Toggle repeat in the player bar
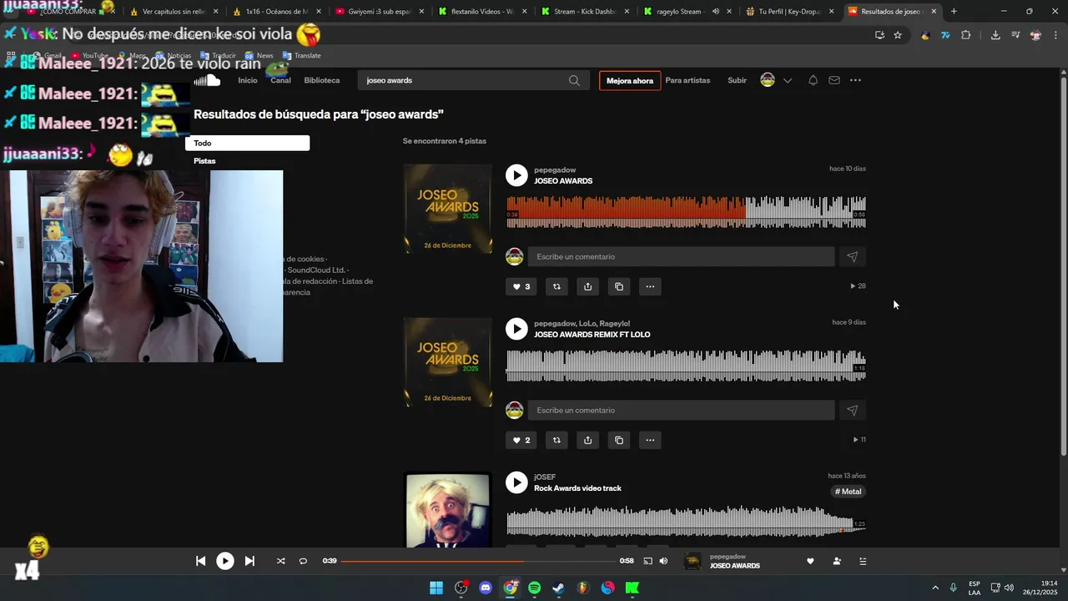Viewport: 1068px width, 601px height. click(303, 561)
